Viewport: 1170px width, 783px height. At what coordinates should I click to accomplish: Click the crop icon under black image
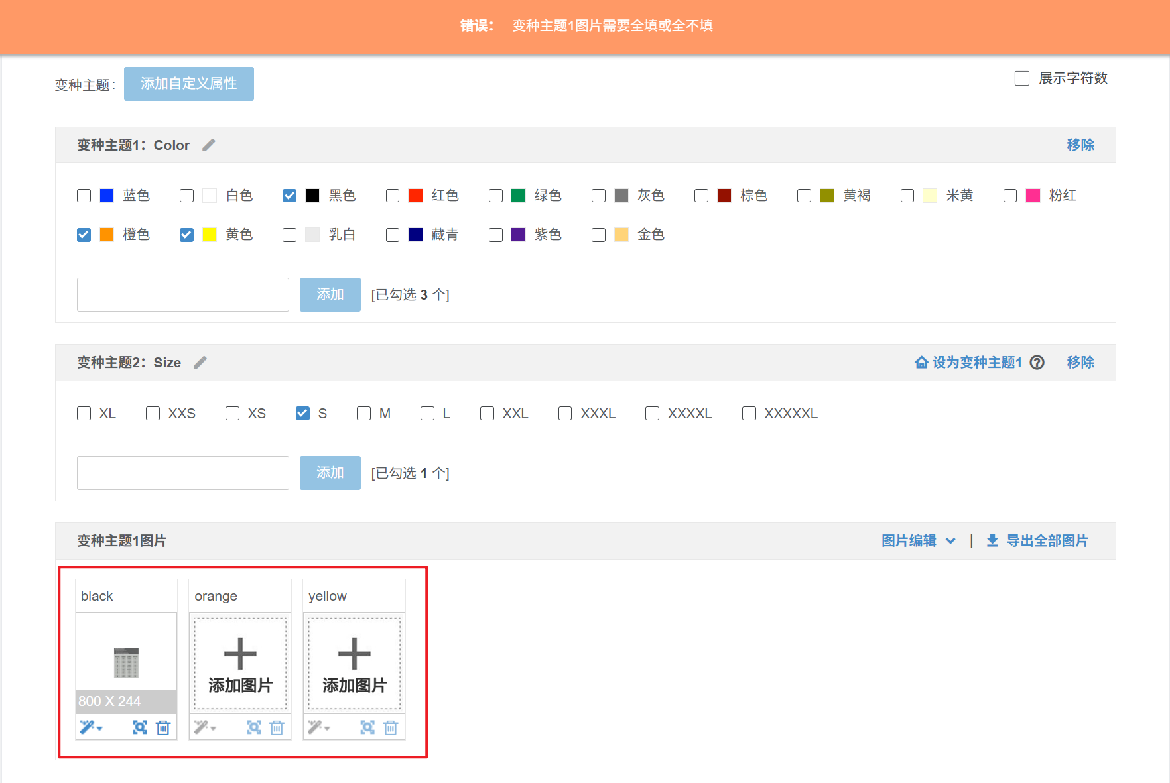140,728
